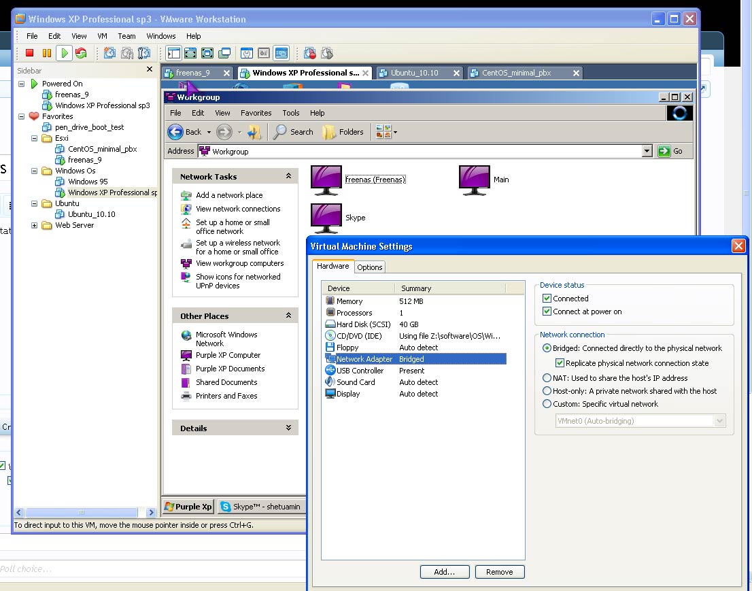Image resolution: width=752 pixels, height=591 pixels.
Task: Click the Reset virtual machine icon
Action: tap(81, 53)
